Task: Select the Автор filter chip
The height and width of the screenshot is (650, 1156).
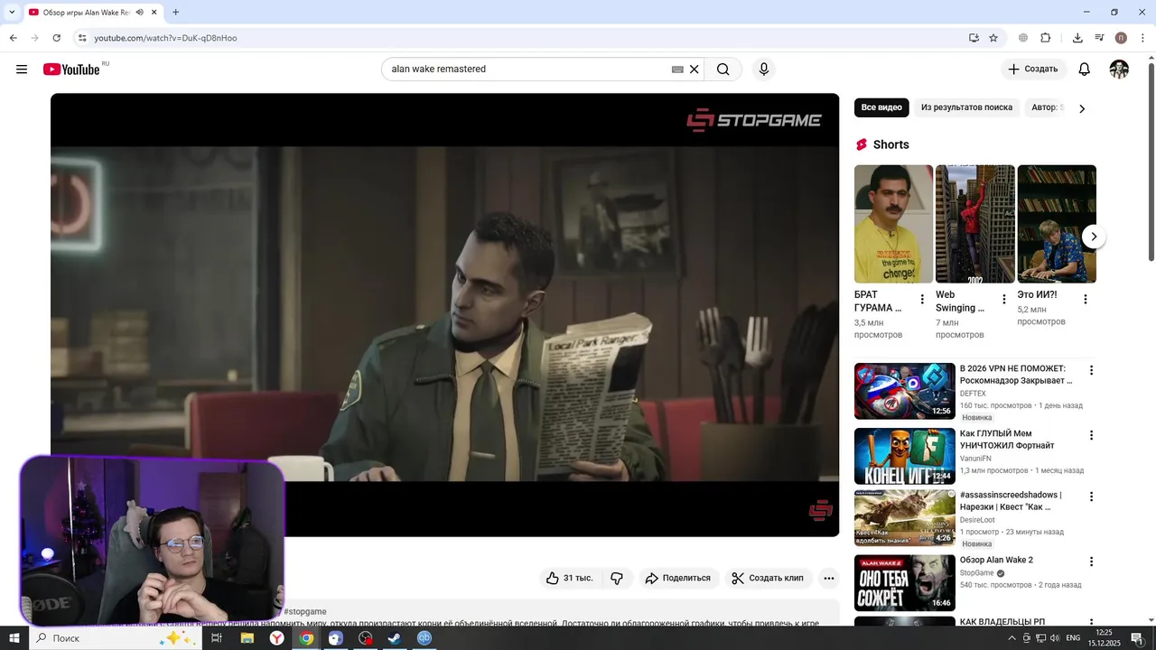Action: click(x=1047, y=107)
